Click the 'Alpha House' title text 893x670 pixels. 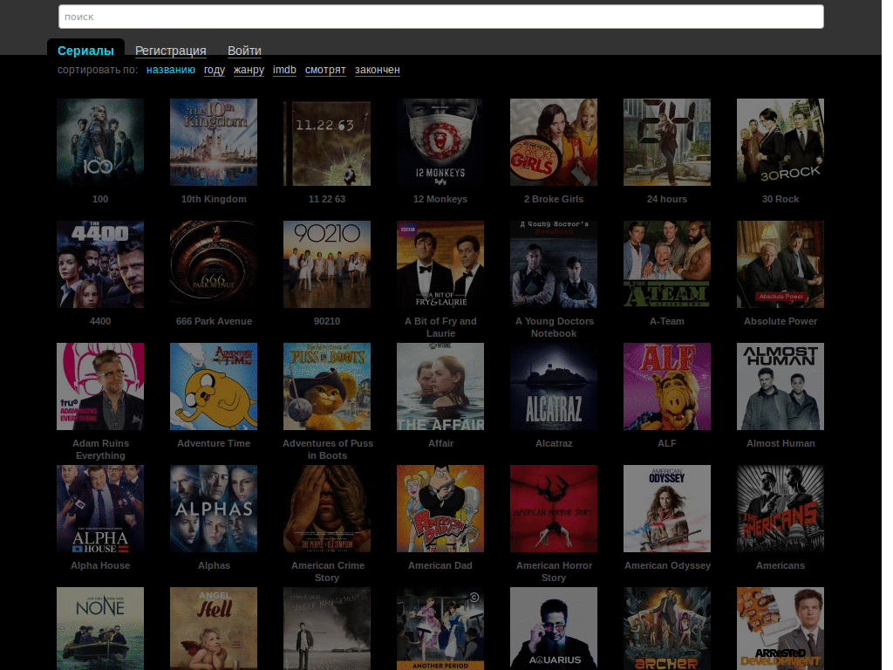point(100,565)
